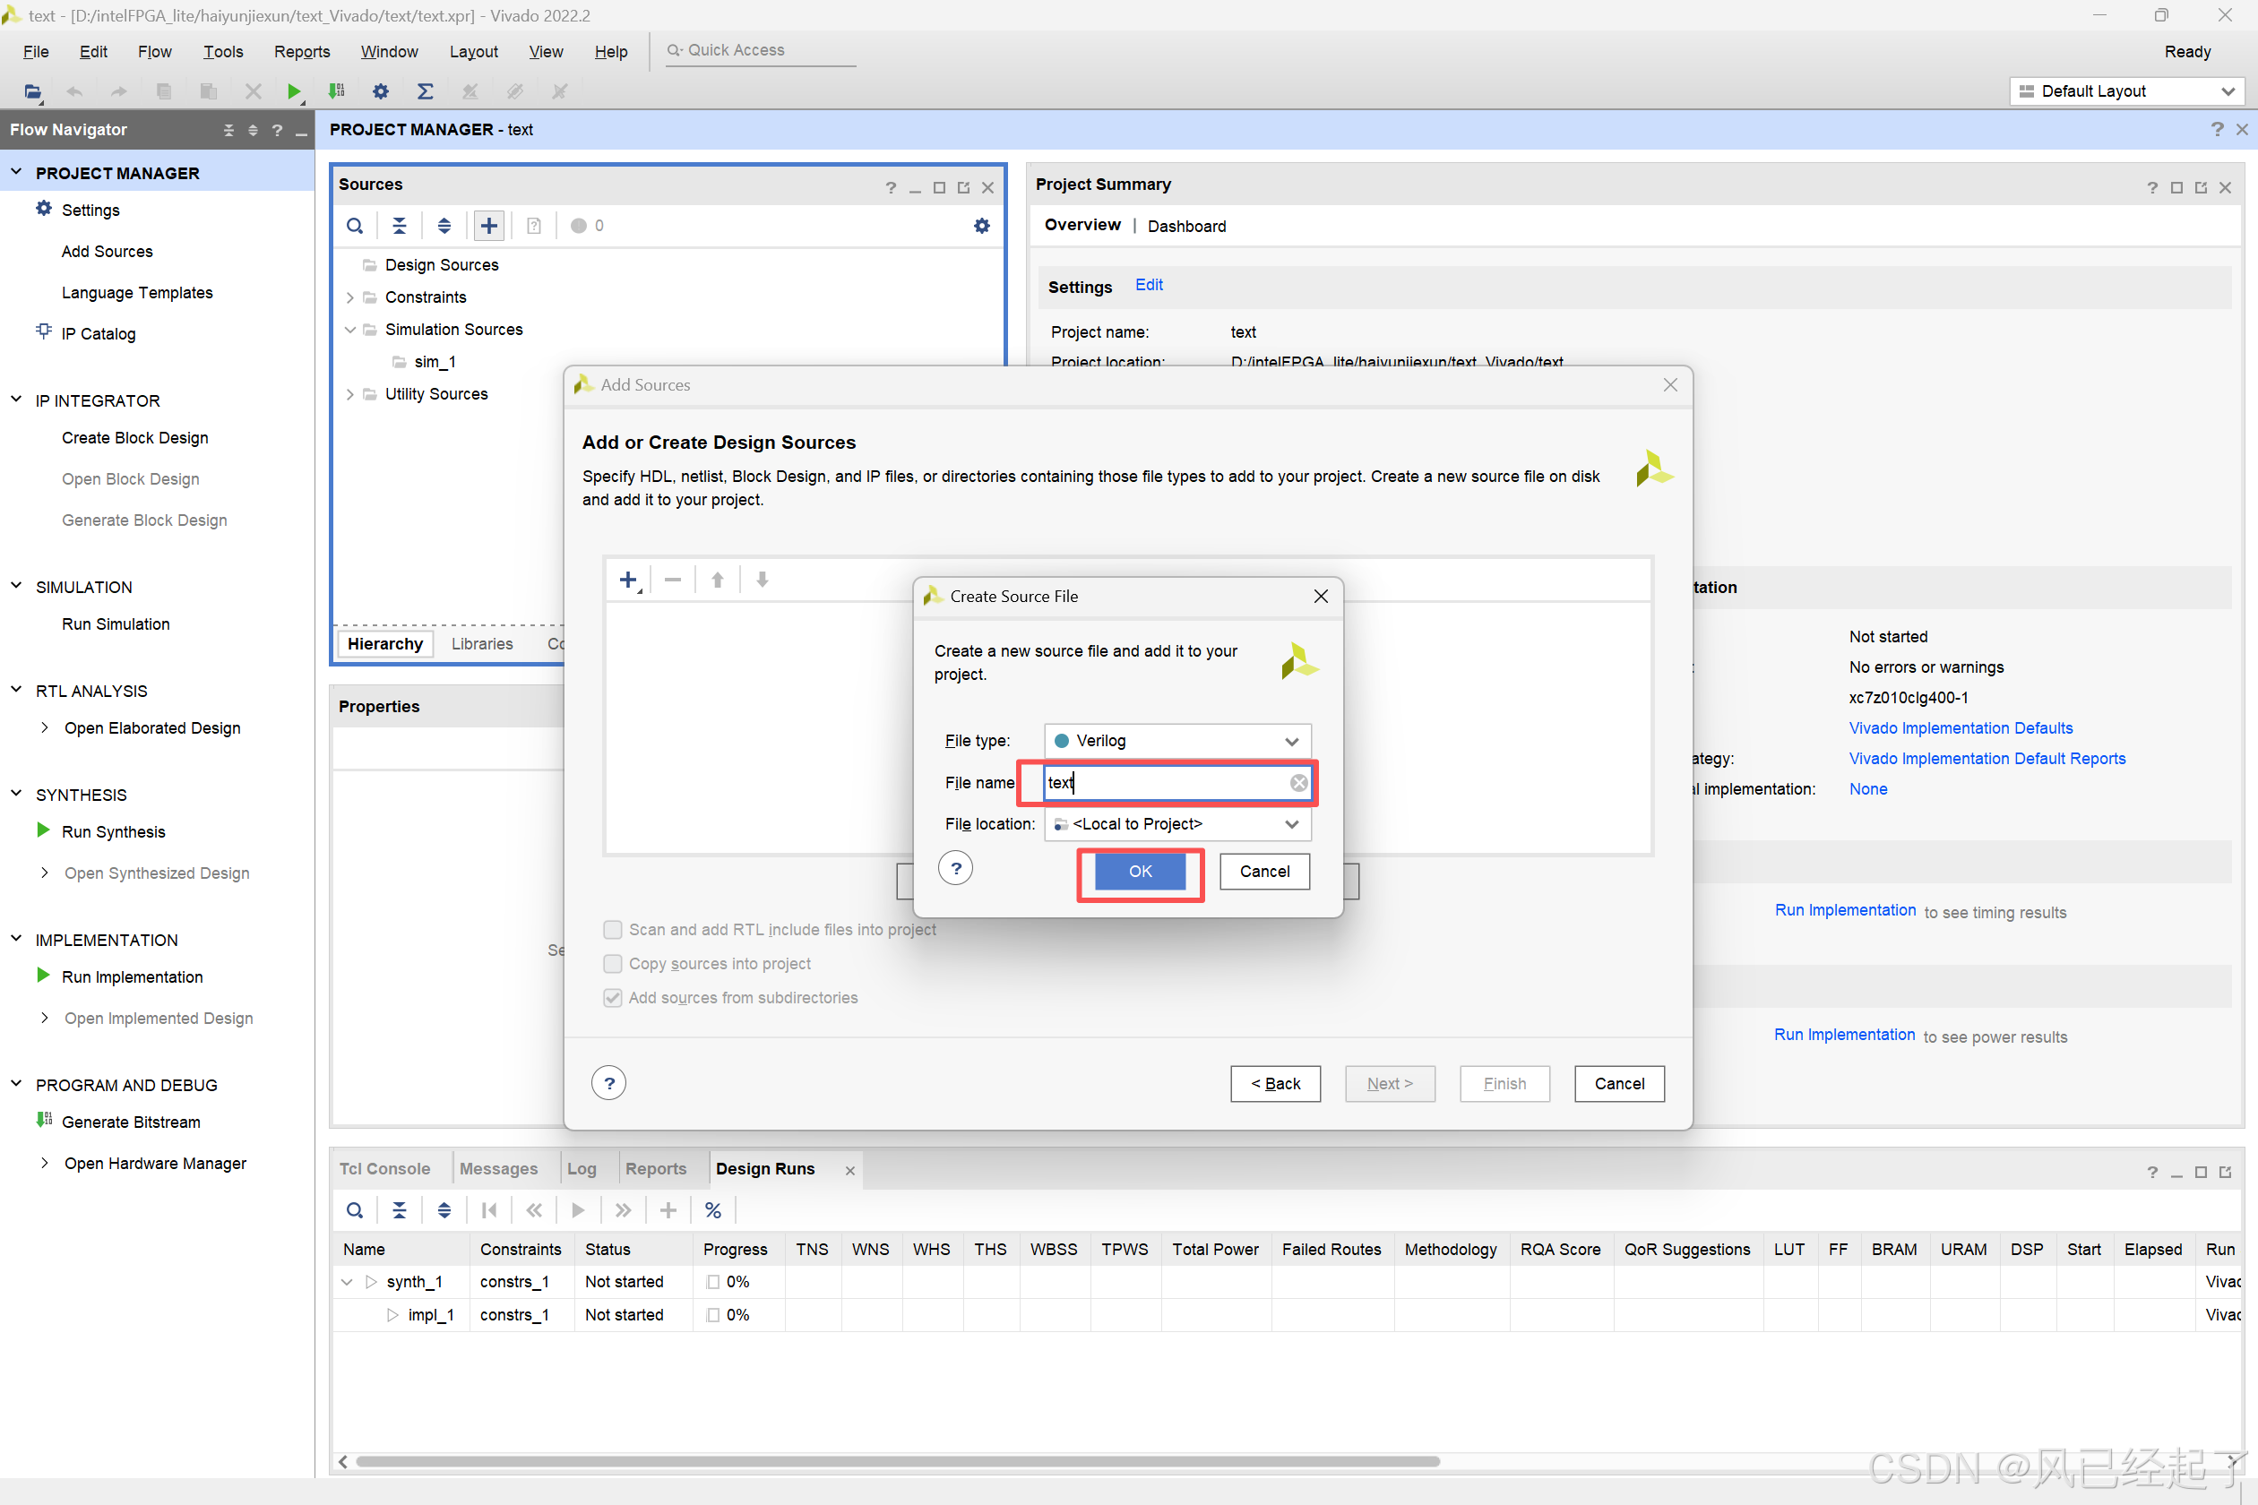2258x1505 pixels.
Task: Click help icon in Create Source File dialog
Action: coord(955,869)
